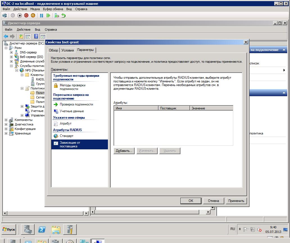Open the Help question mark toolbar icon
The image size is (290, 243).
(36, 36)
